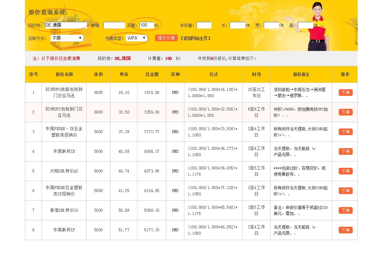Click 下单 for 大陆DHL特价A2

click(345, 171)
